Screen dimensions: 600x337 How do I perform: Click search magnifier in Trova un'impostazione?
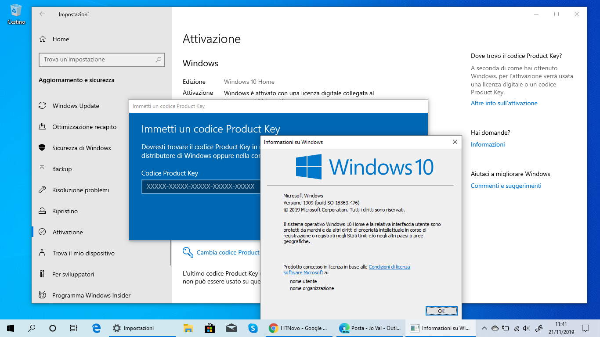click(x=159, y=59)
